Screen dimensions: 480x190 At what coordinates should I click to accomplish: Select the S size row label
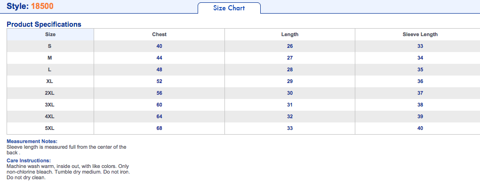pyautogui.click(x=49, y=46)
